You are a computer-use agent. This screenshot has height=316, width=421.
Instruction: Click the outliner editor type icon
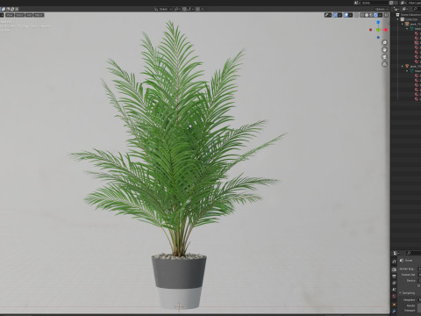click(396, 9)
